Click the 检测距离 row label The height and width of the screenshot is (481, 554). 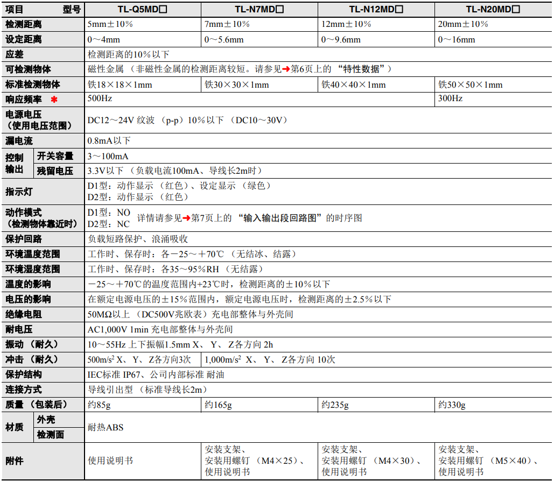(x=24, y=24)
